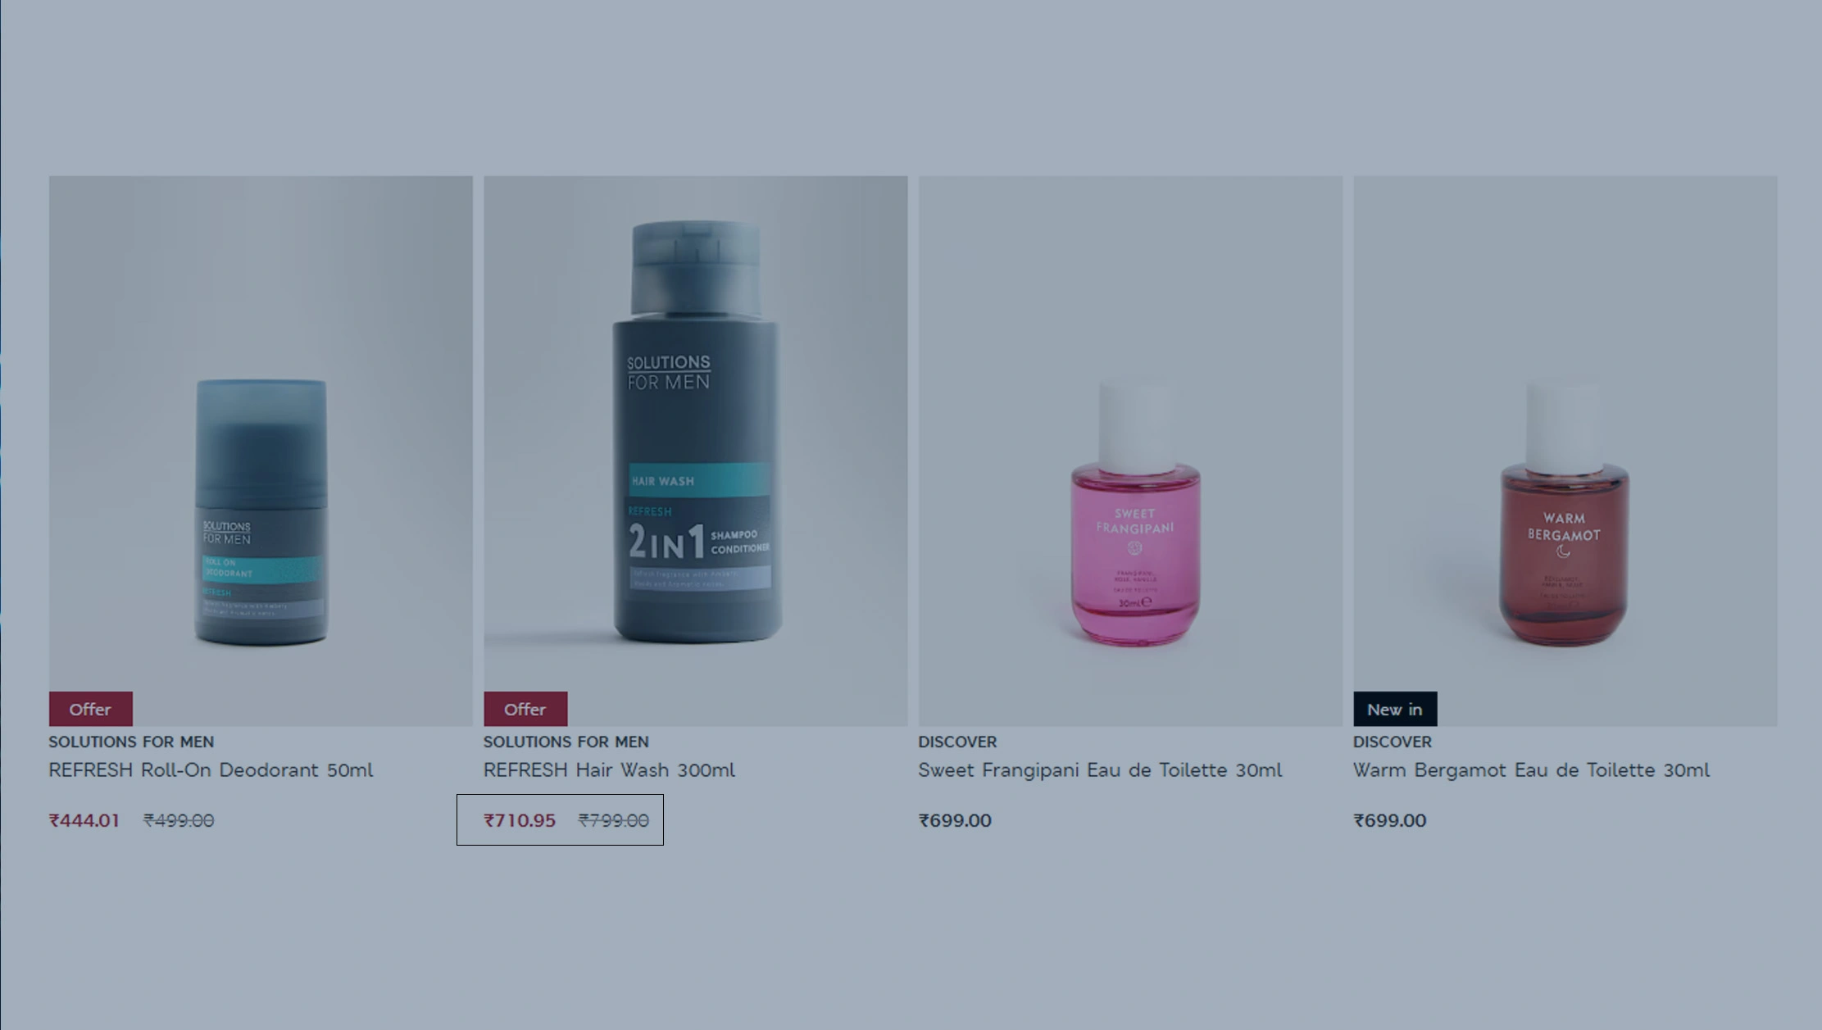Open the REFRESH Roll-On Deodorant 50ml title
Image resolution: width=1822 pixels, height=1030 pixels.
pyautogui.click(x=211, y=770)
